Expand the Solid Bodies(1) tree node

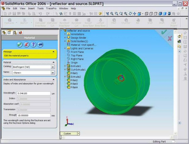coord(65,41)
